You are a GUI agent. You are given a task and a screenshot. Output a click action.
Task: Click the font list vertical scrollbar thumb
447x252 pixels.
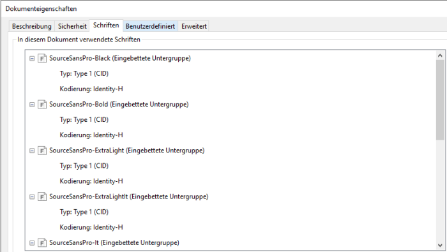[440, 100]
